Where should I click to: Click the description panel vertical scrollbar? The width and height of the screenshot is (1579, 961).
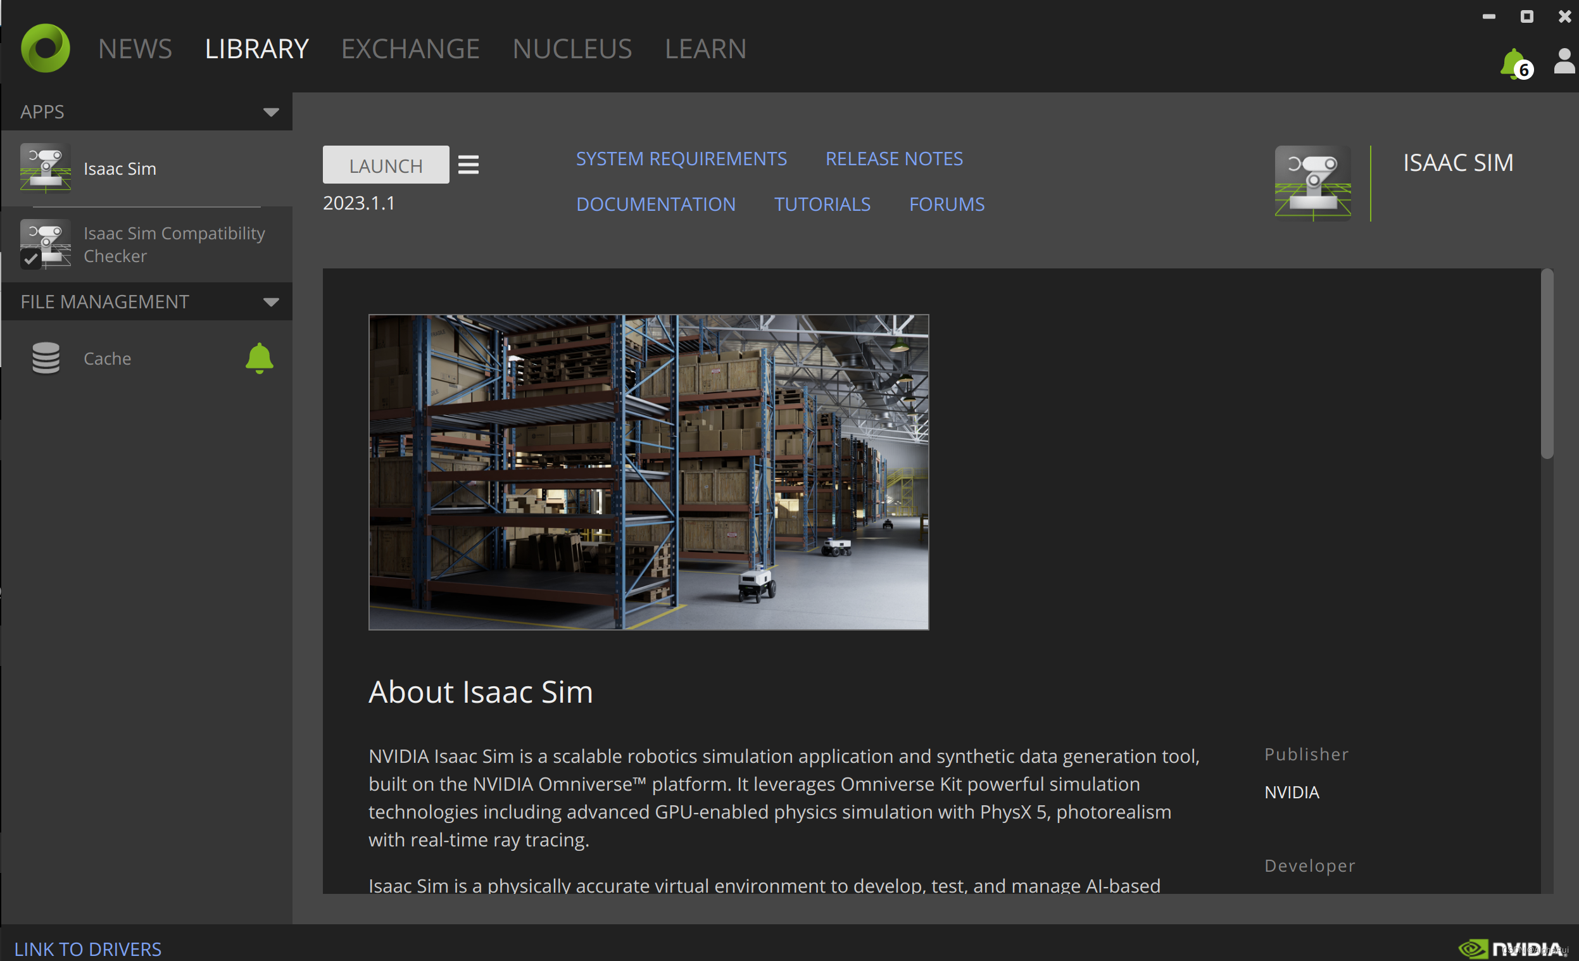point(1546,365)
